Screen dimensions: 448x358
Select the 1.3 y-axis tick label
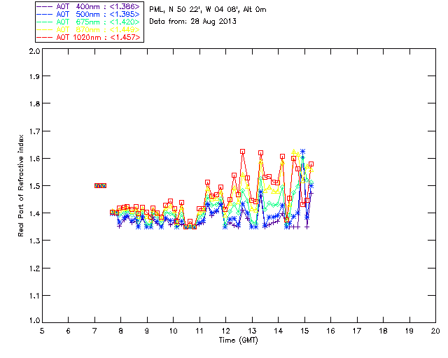34,241
